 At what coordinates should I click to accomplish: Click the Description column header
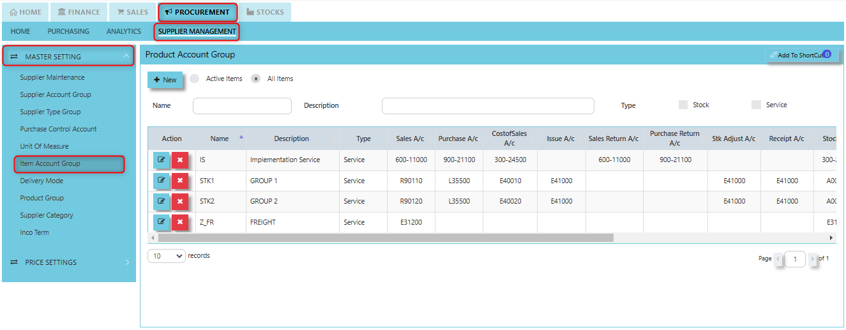pyautogui.click(x=292, y=139)
